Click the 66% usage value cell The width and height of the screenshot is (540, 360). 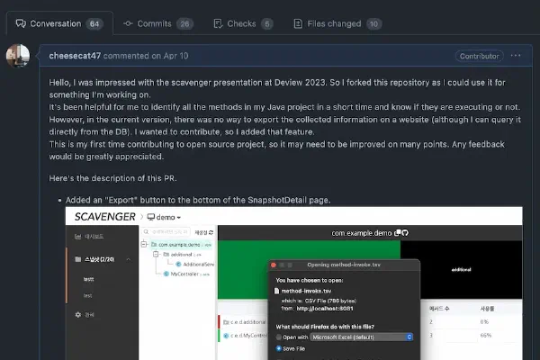486,335
